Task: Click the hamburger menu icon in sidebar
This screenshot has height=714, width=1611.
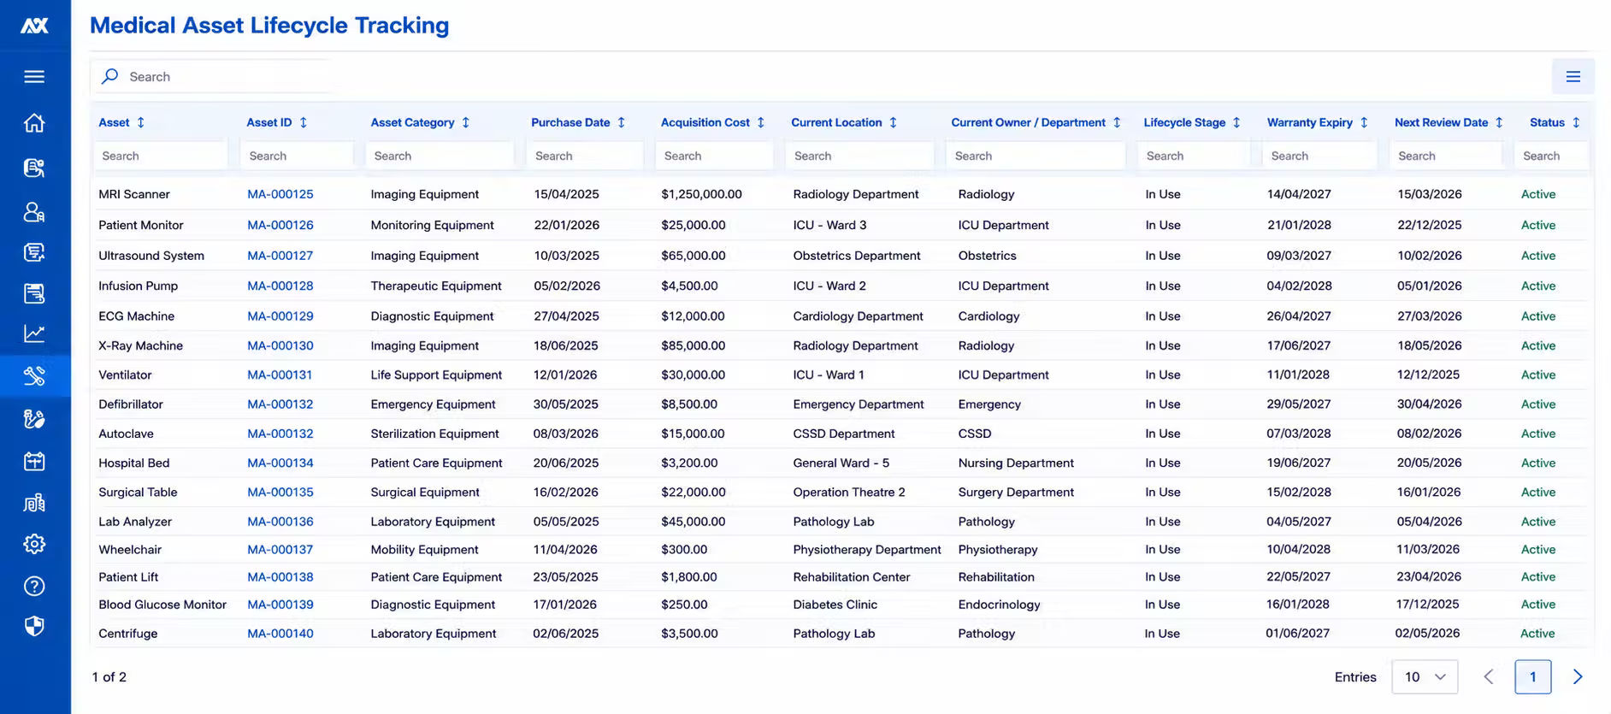Action: coord(34,77)
